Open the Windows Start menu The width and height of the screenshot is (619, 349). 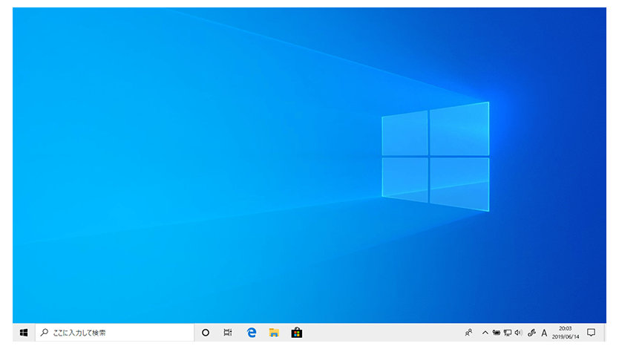coord(24,333)
